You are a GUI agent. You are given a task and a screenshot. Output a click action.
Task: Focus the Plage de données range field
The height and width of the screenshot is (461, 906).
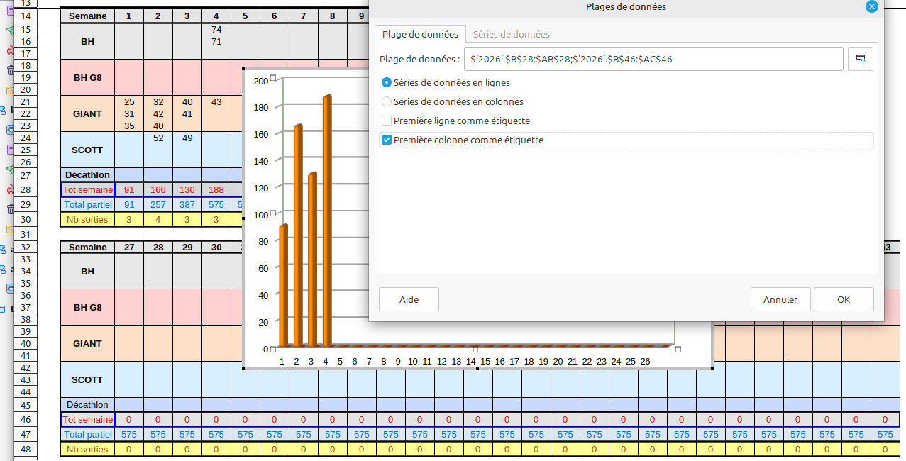click(x=653, y=59)
